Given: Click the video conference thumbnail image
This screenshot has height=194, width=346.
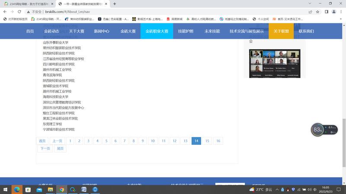Looking at the screenshot, I should pos(274,63).
